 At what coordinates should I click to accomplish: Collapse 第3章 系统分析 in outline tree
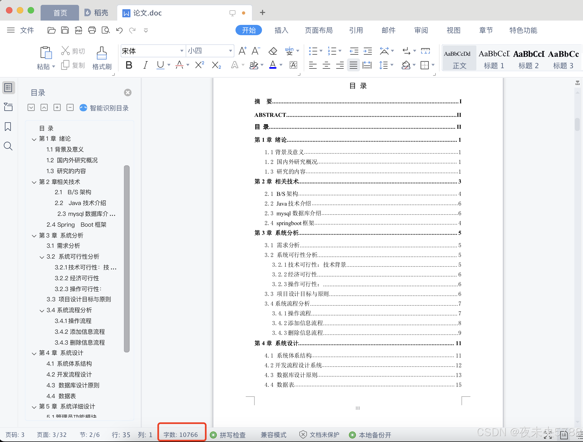coord(34,236)
